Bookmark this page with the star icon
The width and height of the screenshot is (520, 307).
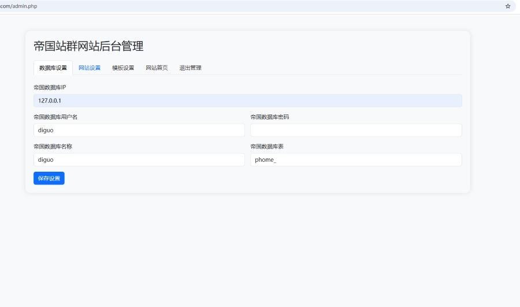[x=508, y=6]
